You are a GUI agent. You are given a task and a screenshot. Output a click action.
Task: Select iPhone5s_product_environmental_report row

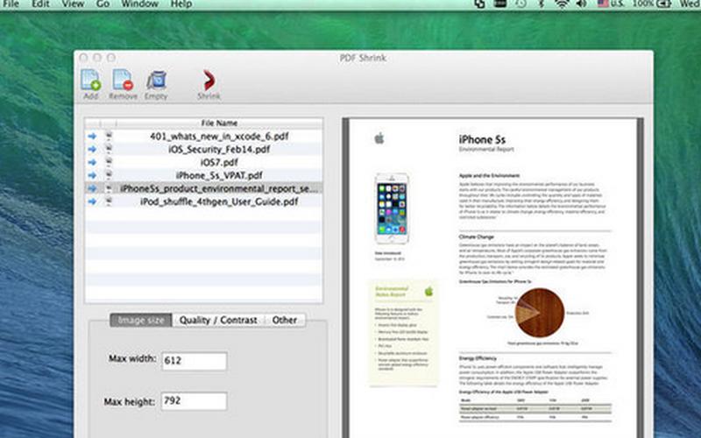204,188
